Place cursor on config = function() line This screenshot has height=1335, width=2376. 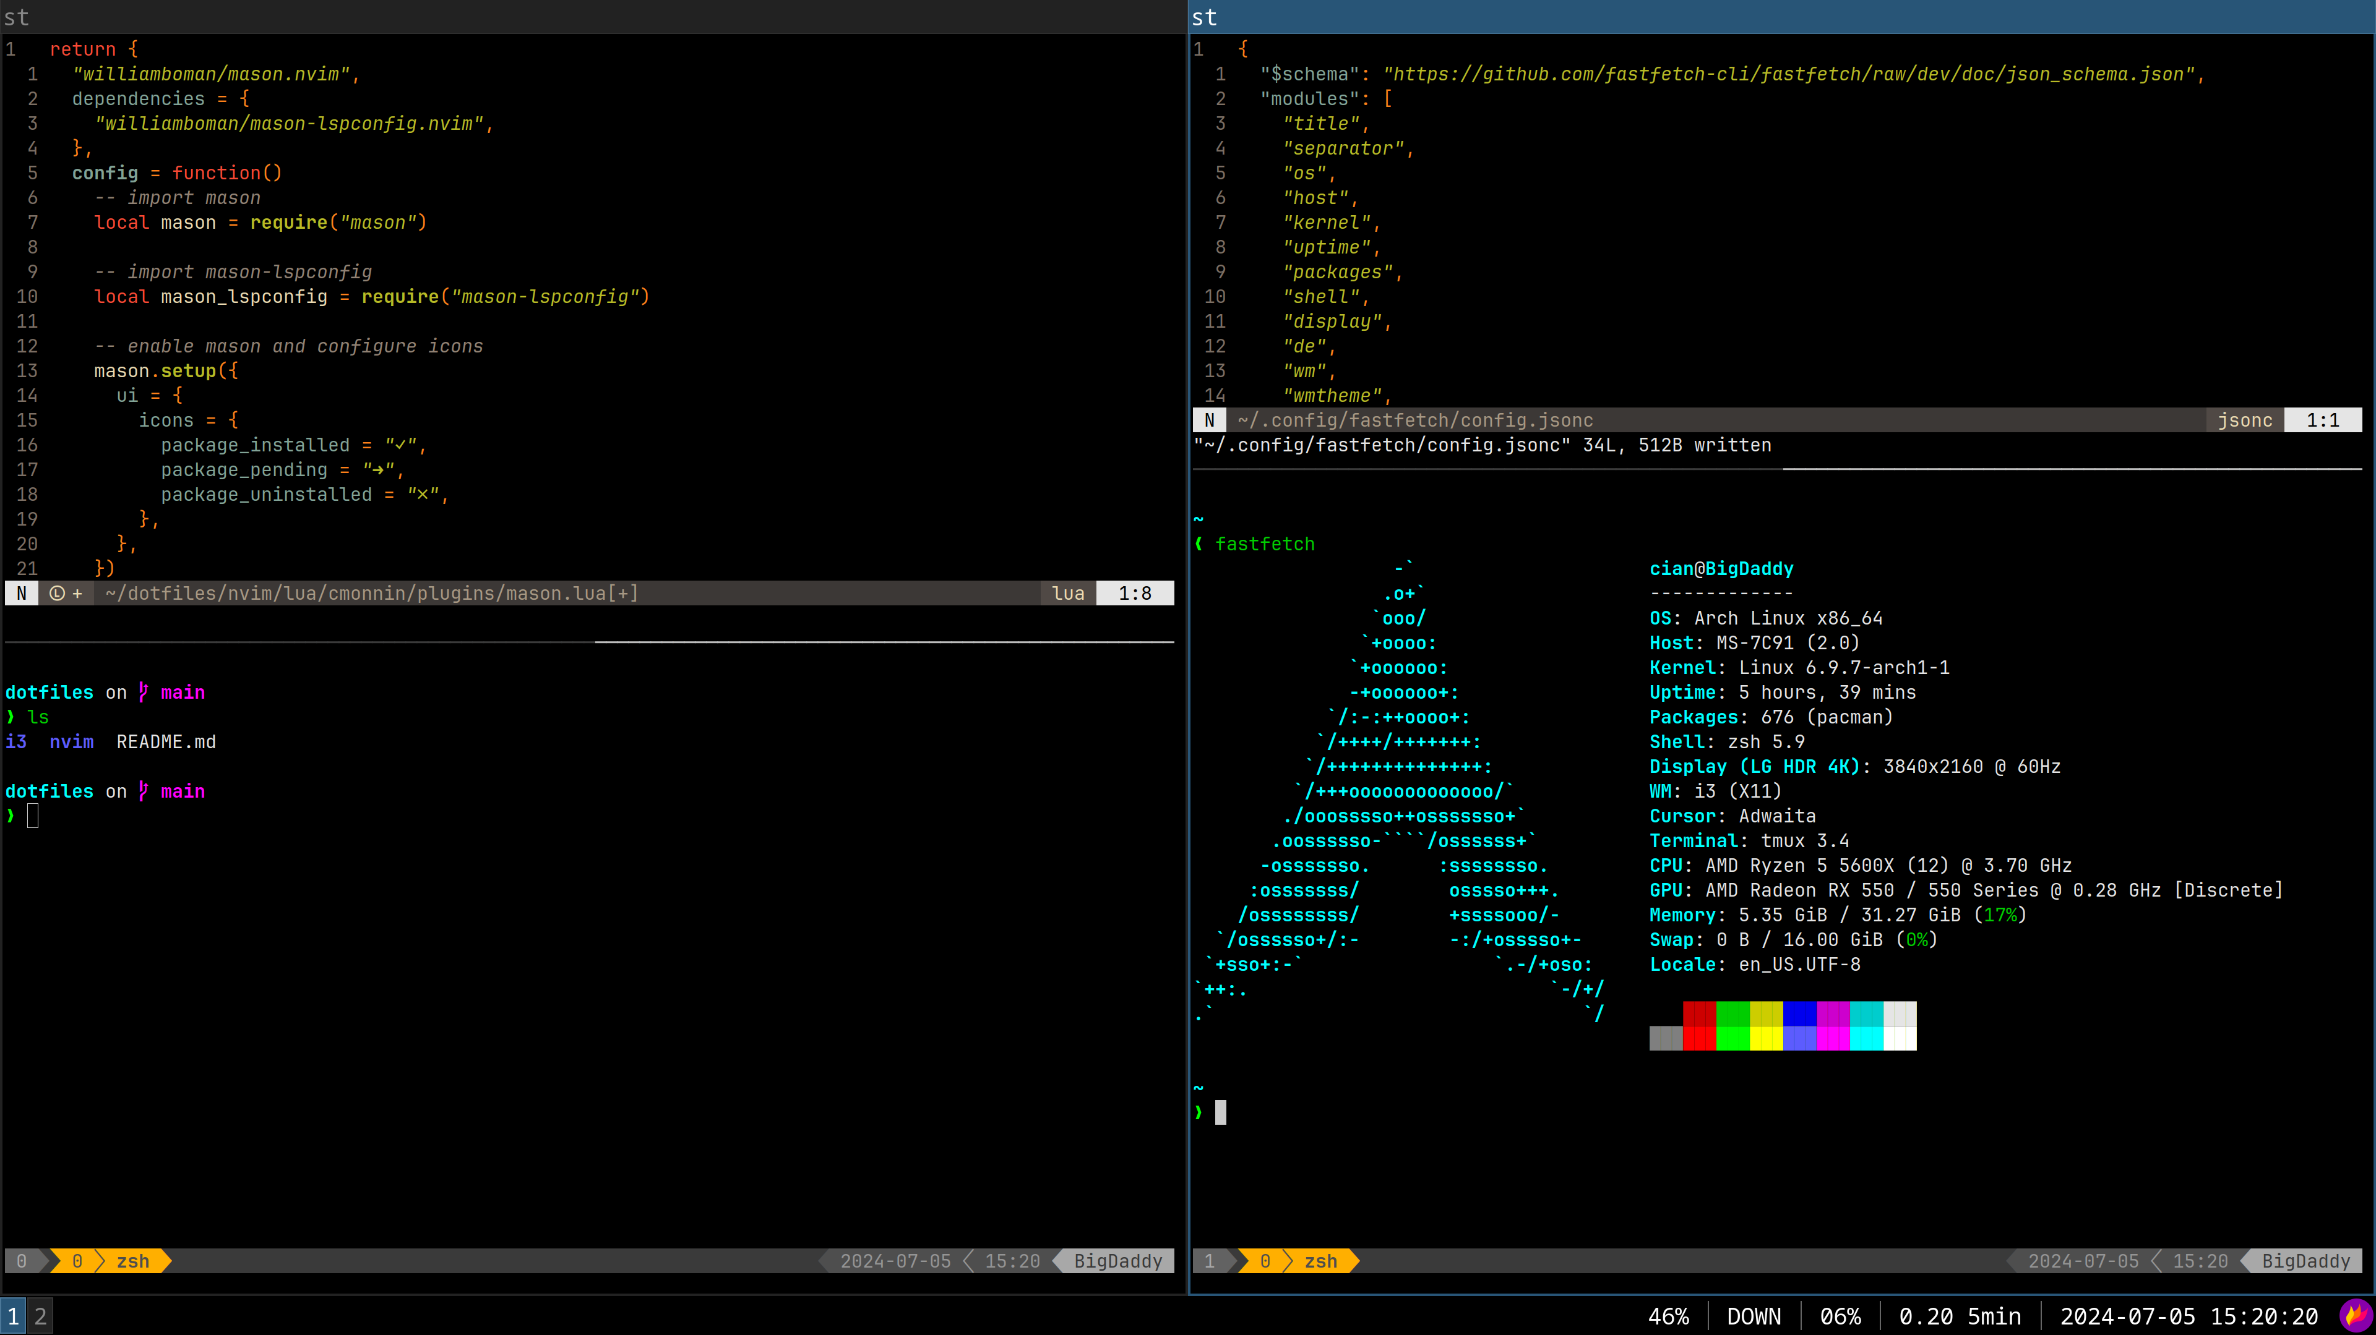point(177,173)
